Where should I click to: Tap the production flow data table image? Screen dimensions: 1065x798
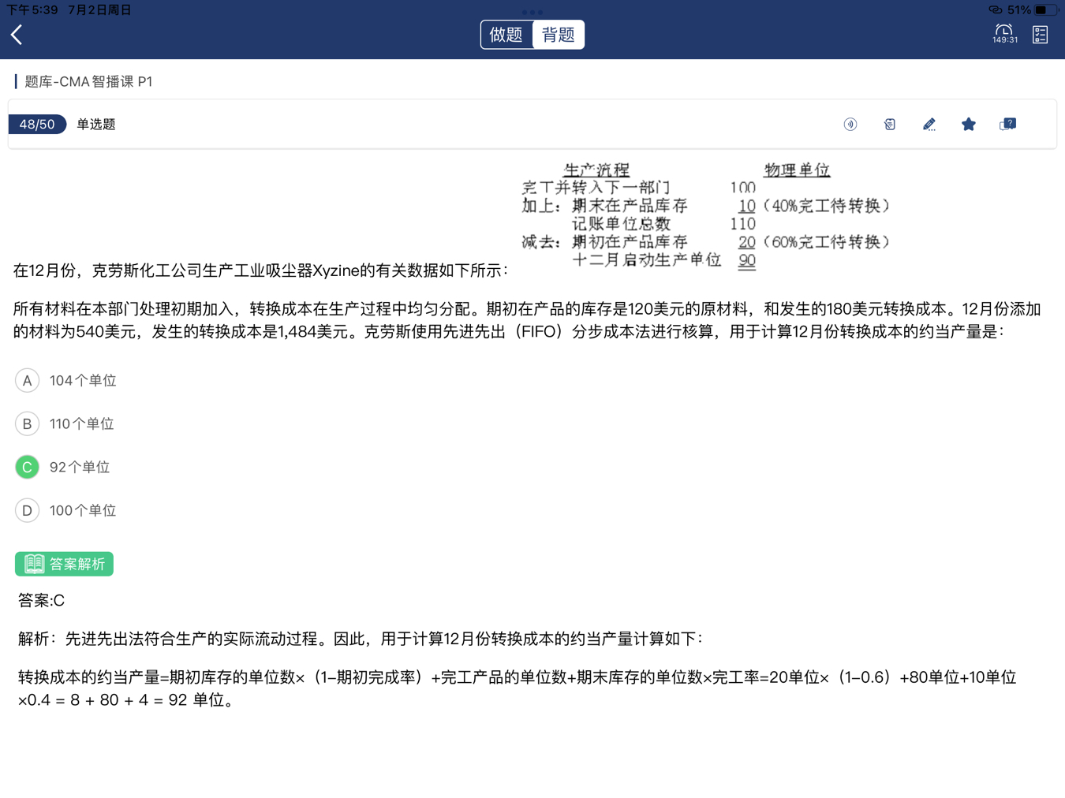(x=704, y=215)
